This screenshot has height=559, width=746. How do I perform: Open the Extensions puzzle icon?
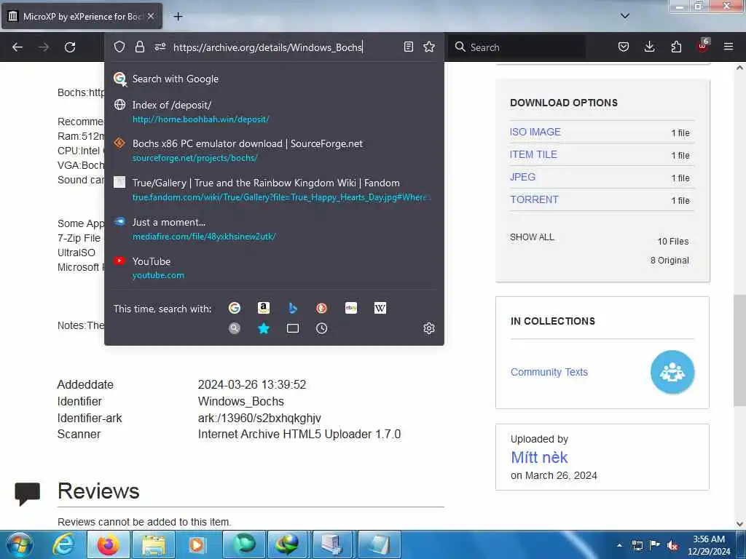point(676,47)
